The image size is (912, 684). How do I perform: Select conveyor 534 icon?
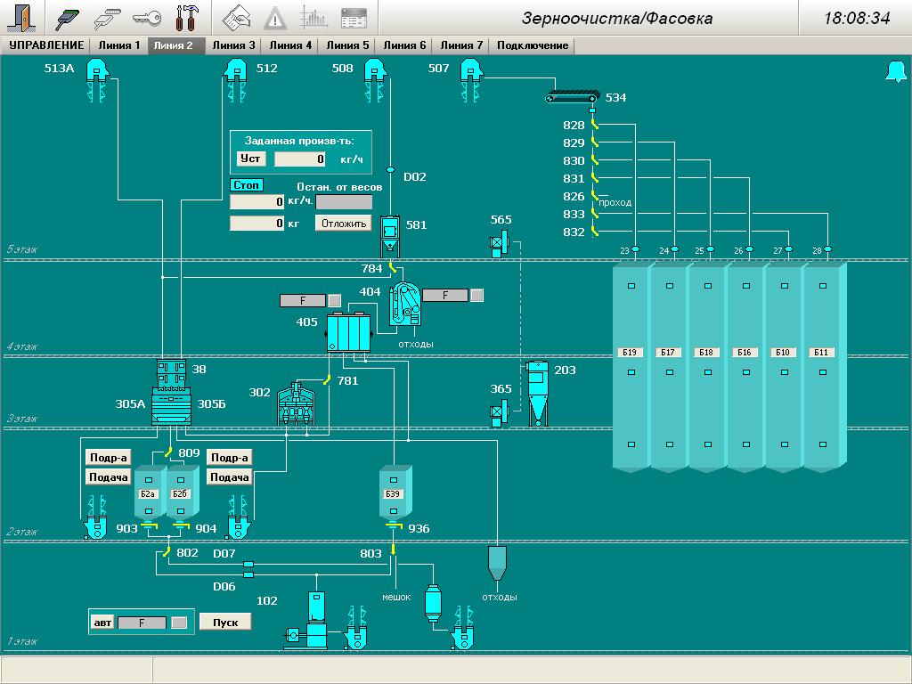pos(573,98)
